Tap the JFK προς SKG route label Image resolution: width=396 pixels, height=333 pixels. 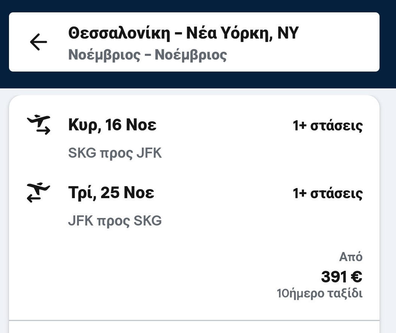[115, 221]
